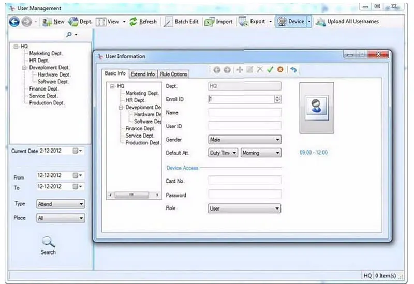
Task: Switch to the Extend Info tab
Action: [x=143, y=74]
